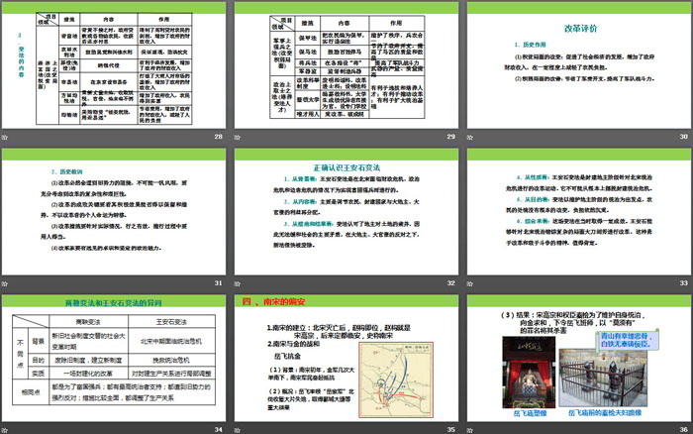This screenshot has width=693, height=434.
Task: Click the animation star icon under slide 35
Action: 239,428
